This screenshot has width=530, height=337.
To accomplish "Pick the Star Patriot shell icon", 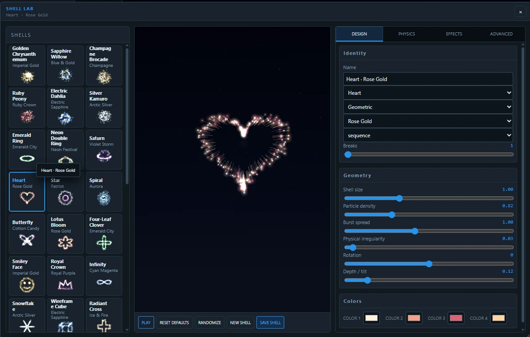I will pos(66,192).
